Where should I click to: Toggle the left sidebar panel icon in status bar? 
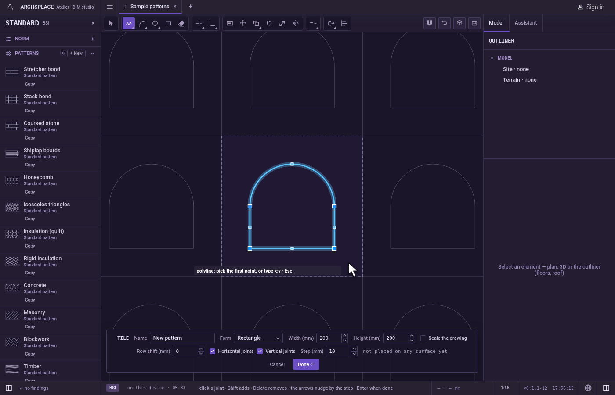coord(8,388)
